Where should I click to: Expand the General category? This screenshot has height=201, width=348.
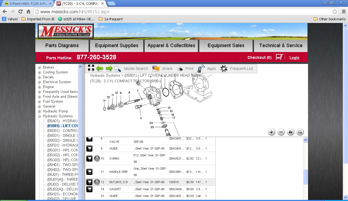pos(39,106)
